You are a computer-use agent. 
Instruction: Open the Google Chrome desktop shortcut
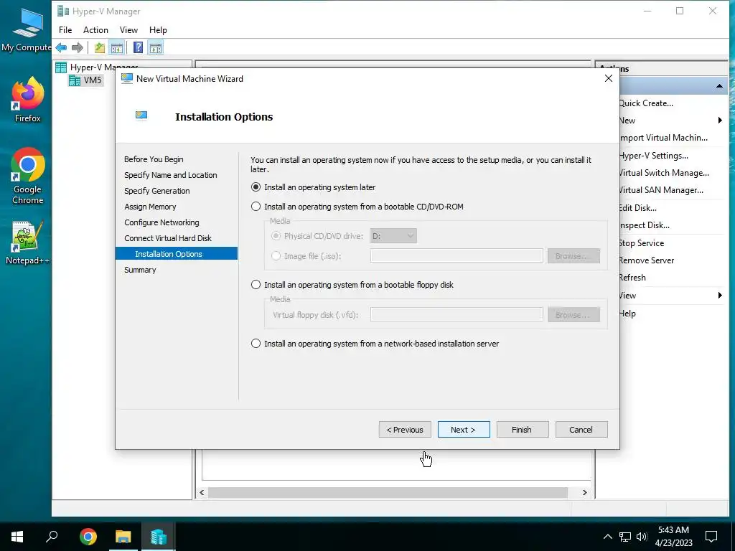point(28,176)
